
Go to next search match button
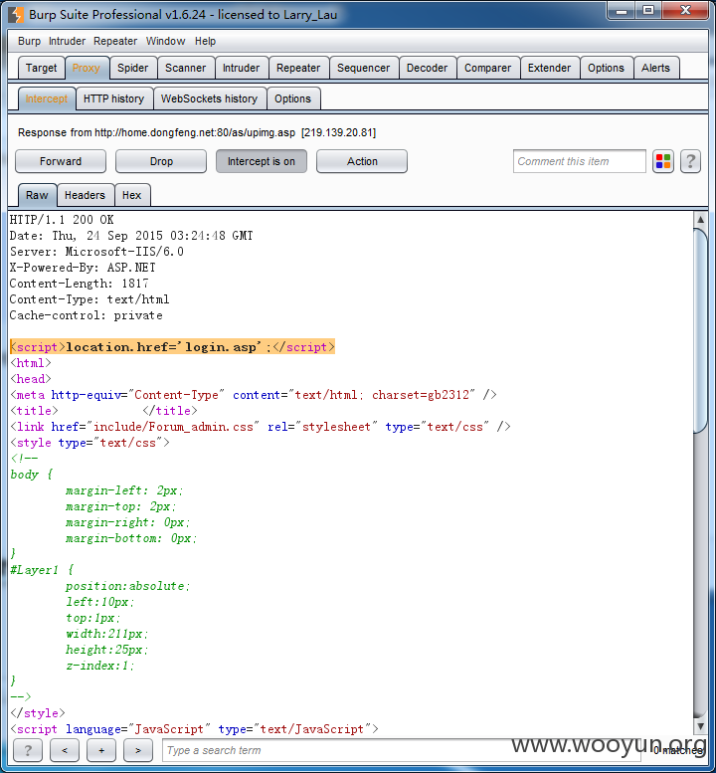(x=138, y=750)
